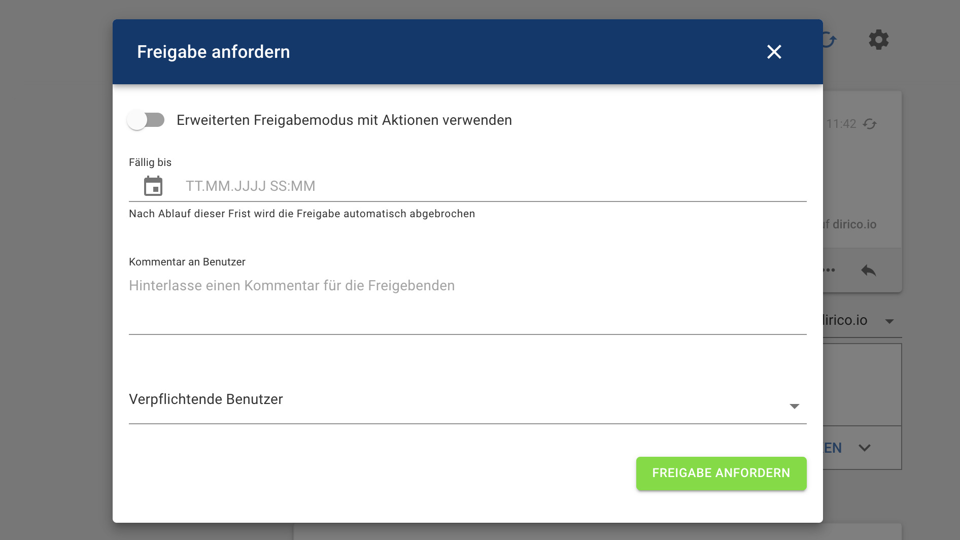960x540 pixels.
Task: Click the empty text box behind the dialog
Action: click(862, 385)
